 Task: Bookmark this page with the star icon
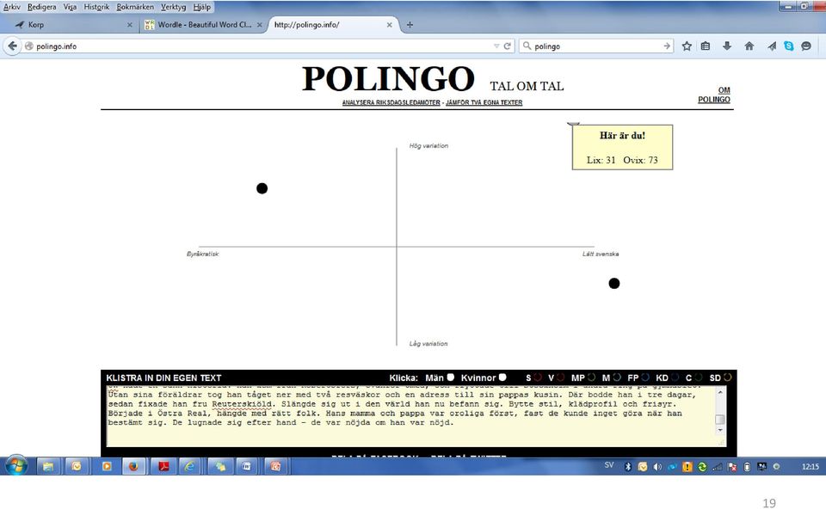pos(687,46)
